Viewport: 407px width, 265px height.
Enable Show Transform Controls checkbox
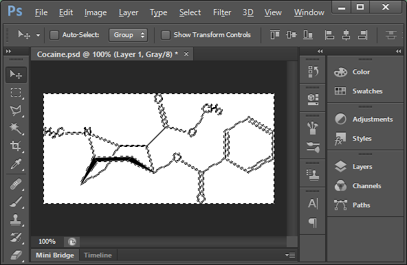[x=165, y=35]
